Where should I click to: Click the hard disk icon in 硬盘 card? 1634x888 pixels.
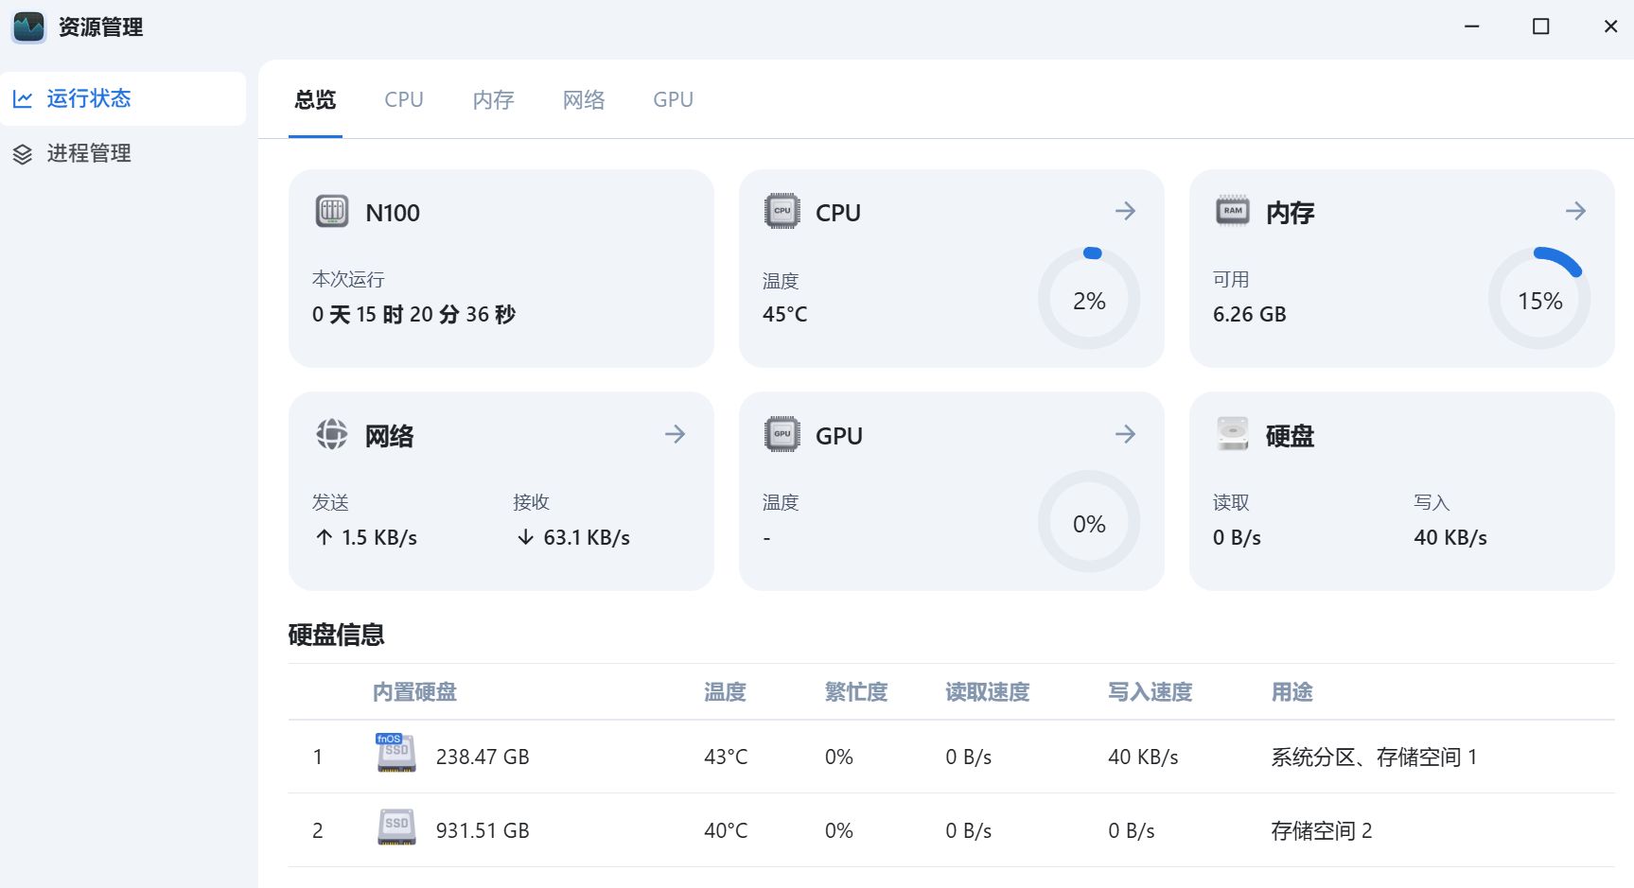point(1232,434)
